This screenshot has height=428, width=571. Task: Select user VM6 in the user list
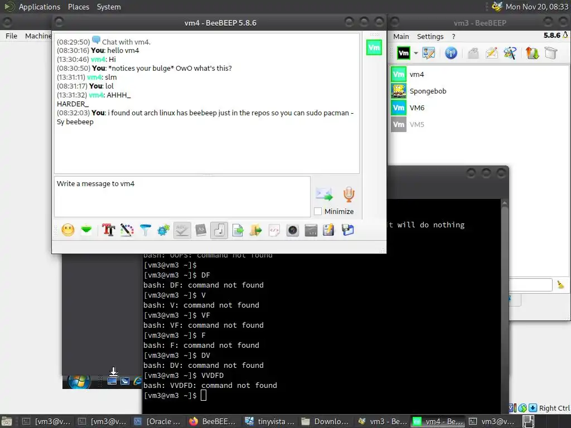point(479,108)
